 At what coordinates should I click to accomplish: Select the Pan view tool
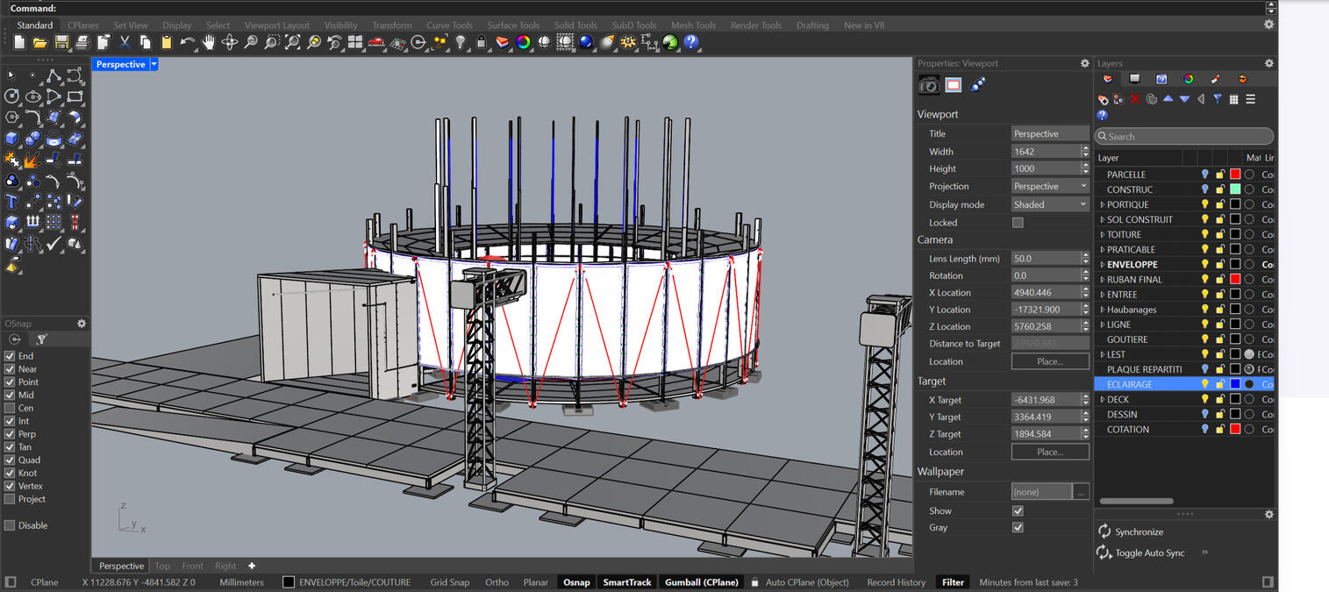(209, 41)
